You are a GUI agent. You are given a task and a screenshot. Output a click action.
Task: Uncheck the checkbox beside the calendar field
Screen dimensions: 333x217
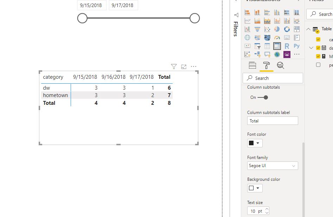click(318, 48)
